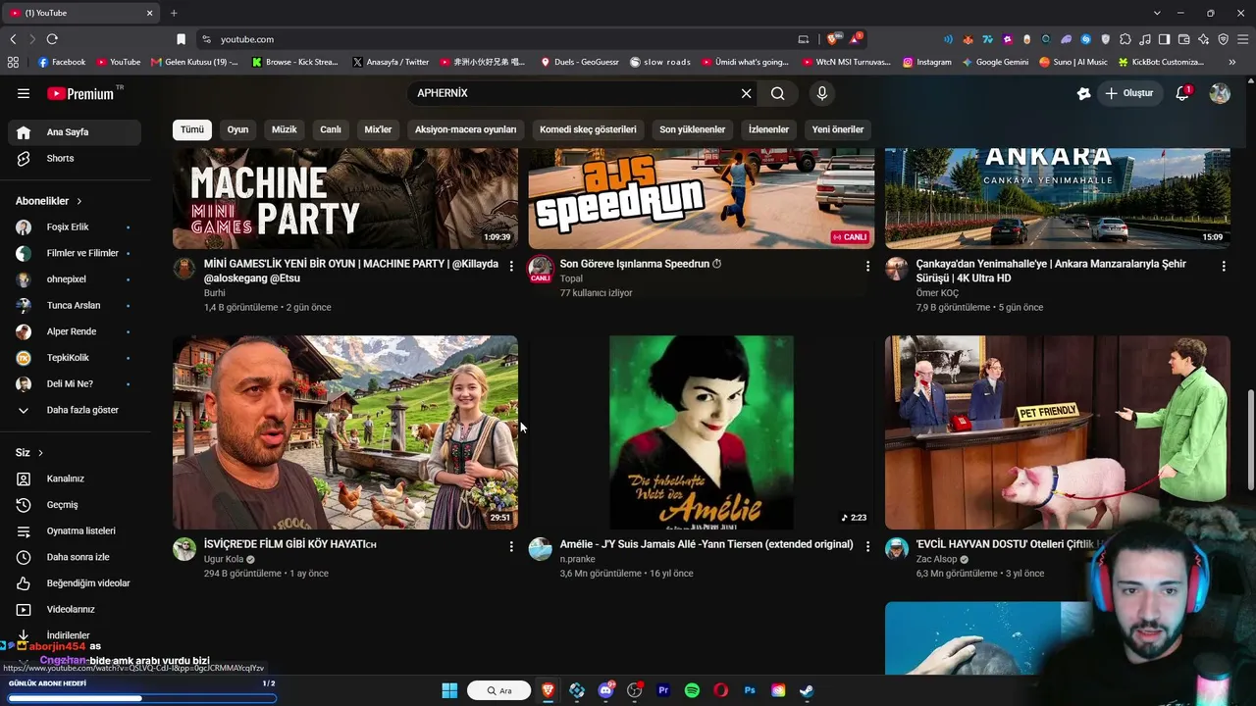Open a new browser tab
This screenshot has height=706, width=1256.
[174, 13]
